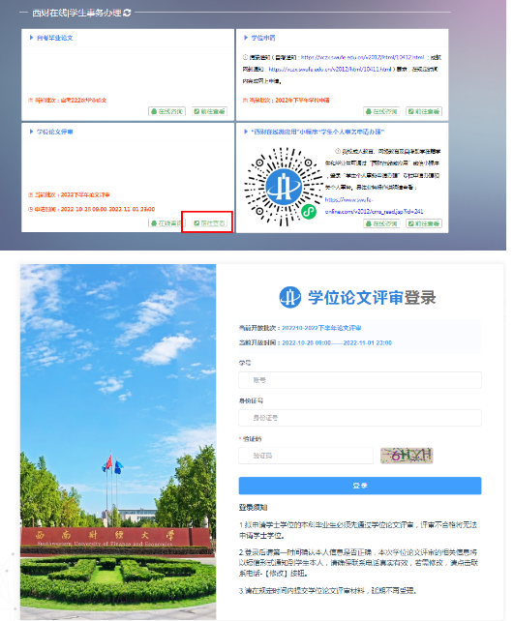Click the 申请时间 2022-10-28 red text

91,209
